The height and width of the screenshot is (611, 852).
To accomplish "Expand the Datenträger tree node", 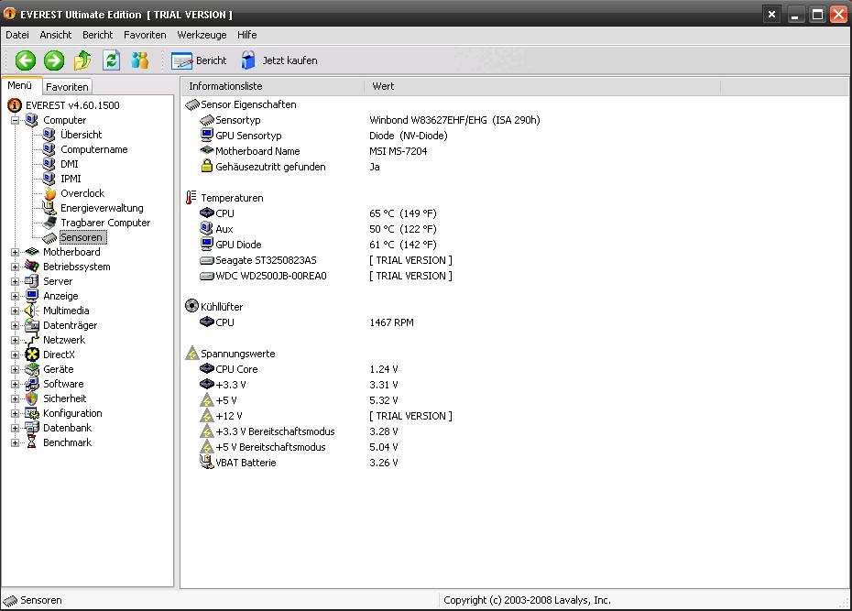I will (x=16, y=325).
